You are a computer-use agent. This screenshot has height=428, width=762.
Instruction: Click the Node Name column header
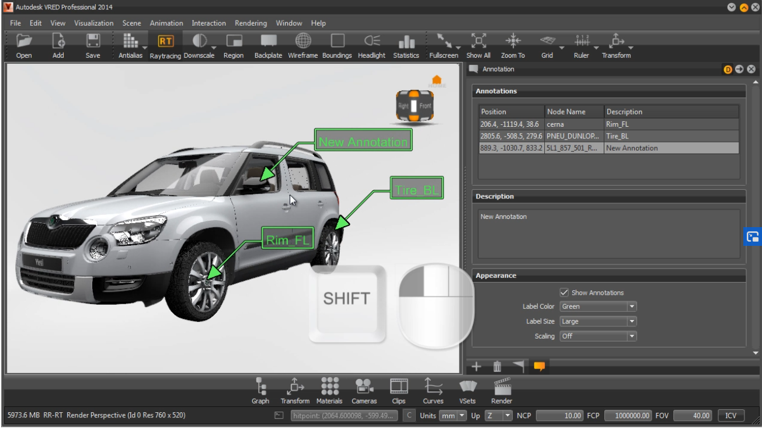pos(575,112)
